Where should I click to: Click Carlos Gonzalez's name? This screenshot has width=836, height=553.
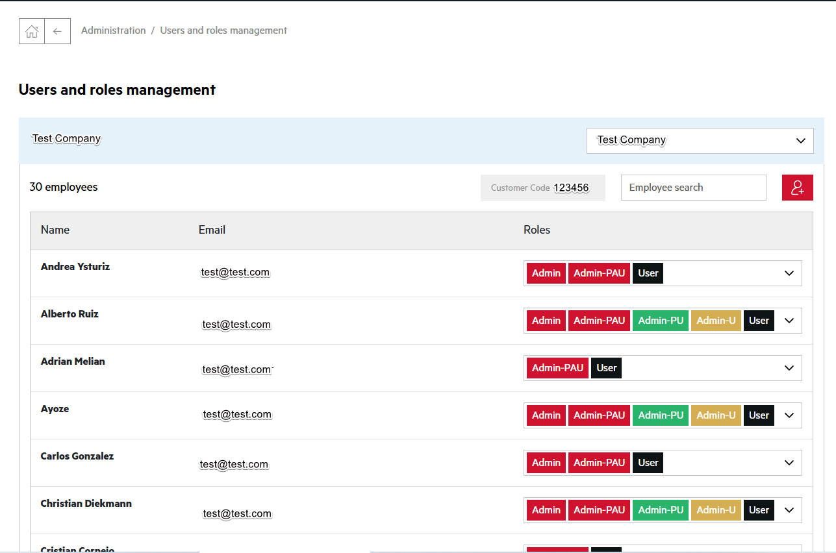tap(77, 456)
